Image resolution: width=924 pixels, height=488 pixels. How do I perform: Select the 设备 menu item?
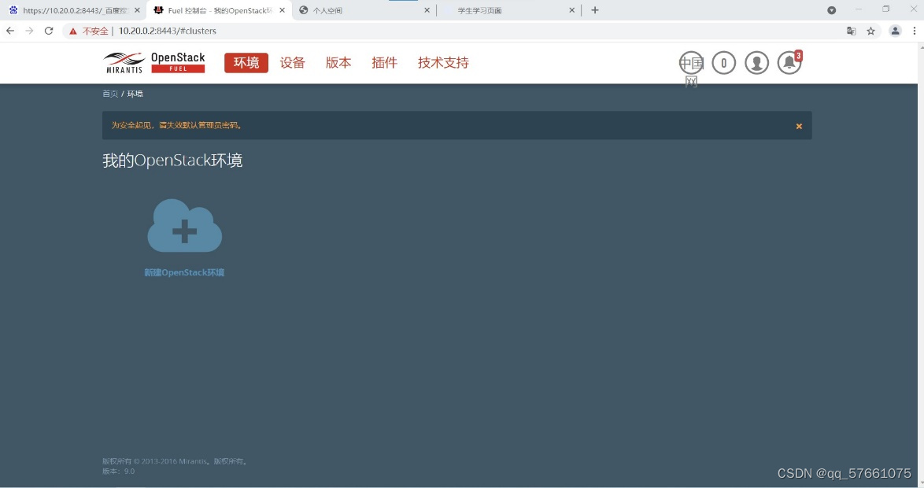click(x=292, y=62)
